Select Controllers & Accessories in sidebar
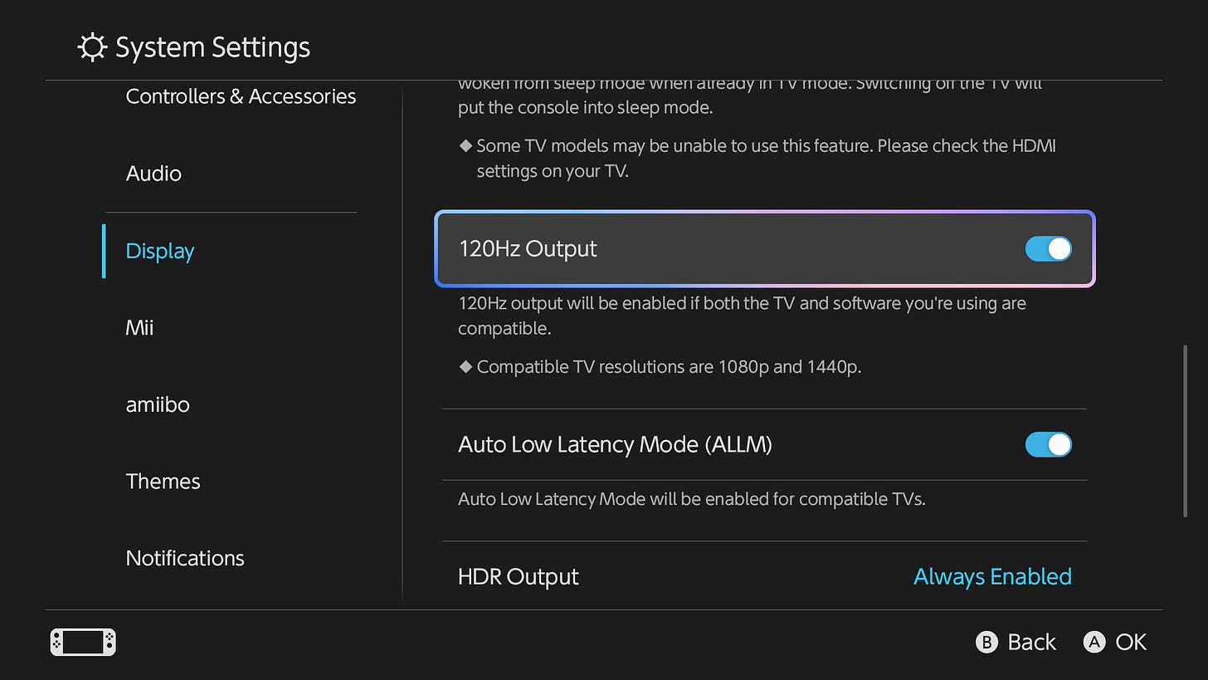 tap(240, 96)
